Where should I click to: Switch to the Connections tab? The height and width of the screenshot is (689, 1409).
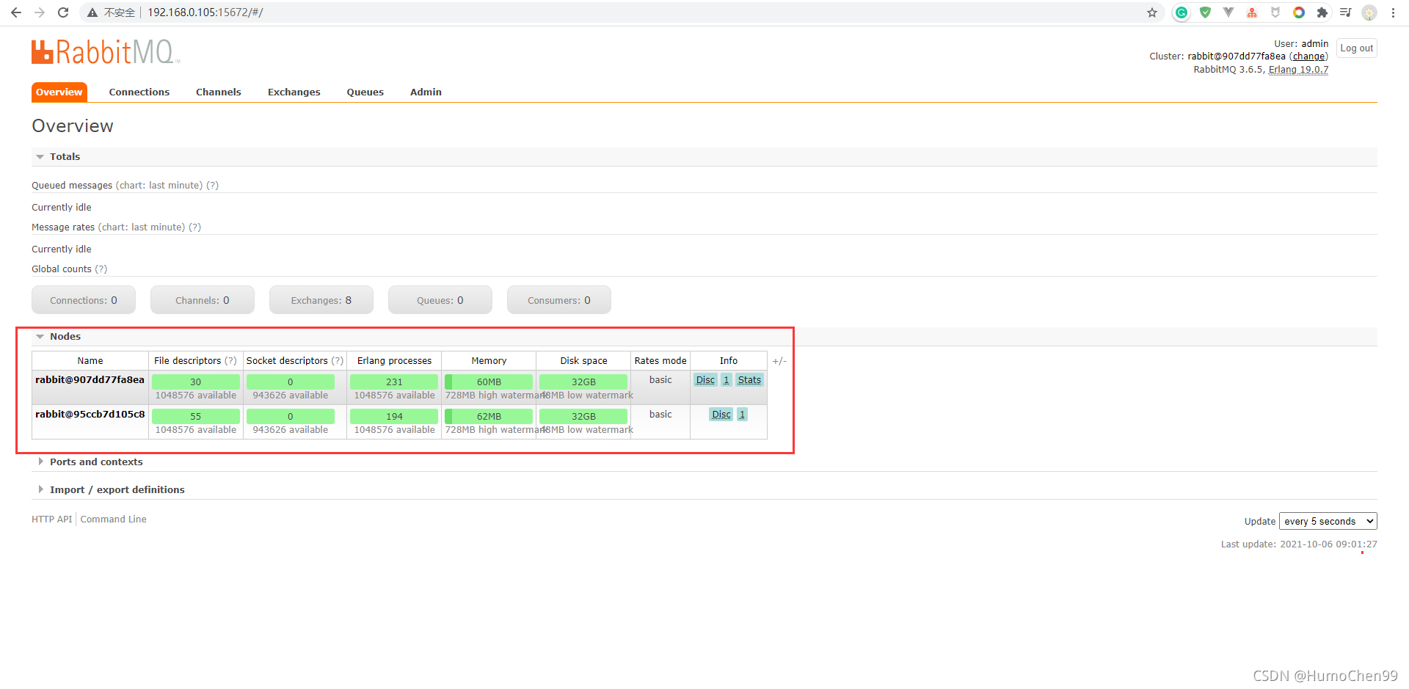click(x=139, y=92)
